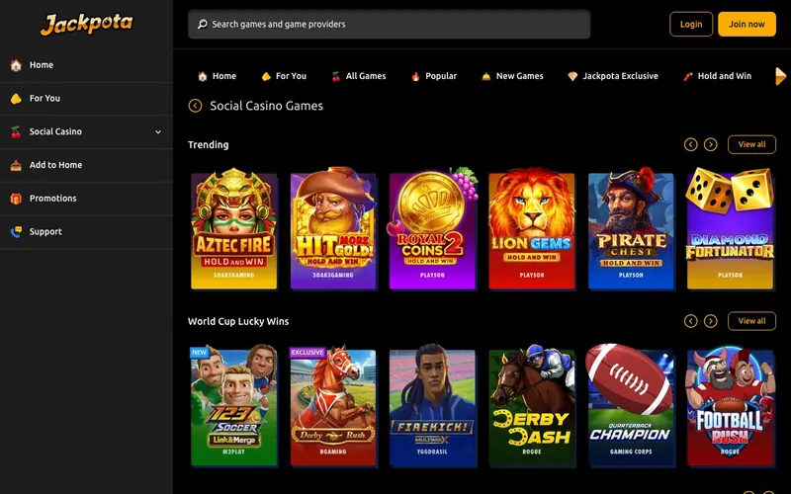791x494 pixels.
Task: Switch to the New Games tab
Action: coord(512,76)
